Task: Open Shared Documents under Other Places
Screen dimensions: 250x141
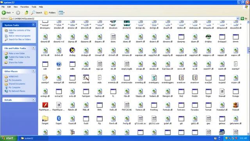Action: pos(17,84)
